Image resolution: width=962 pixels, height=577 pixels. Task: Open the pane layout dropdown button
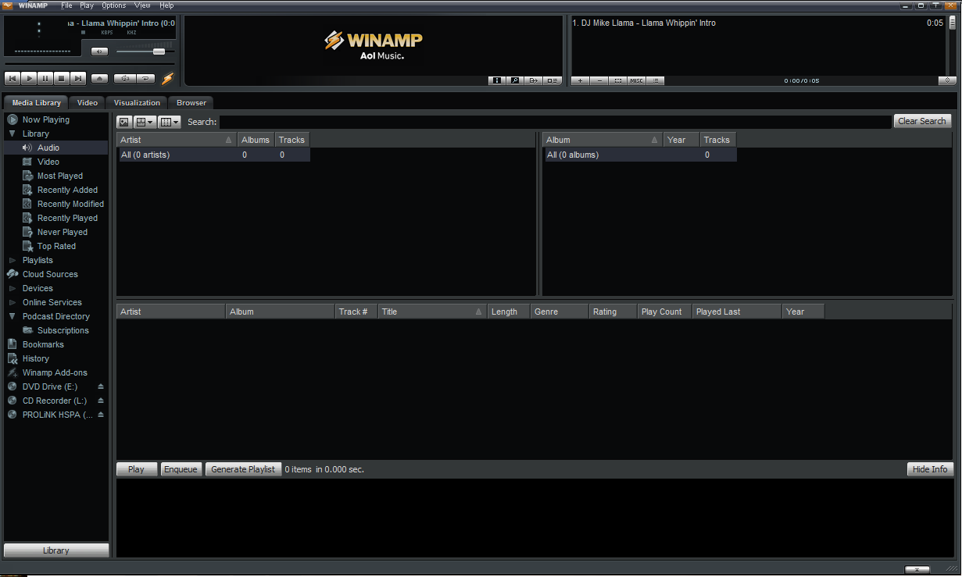[x=145, y=122]
